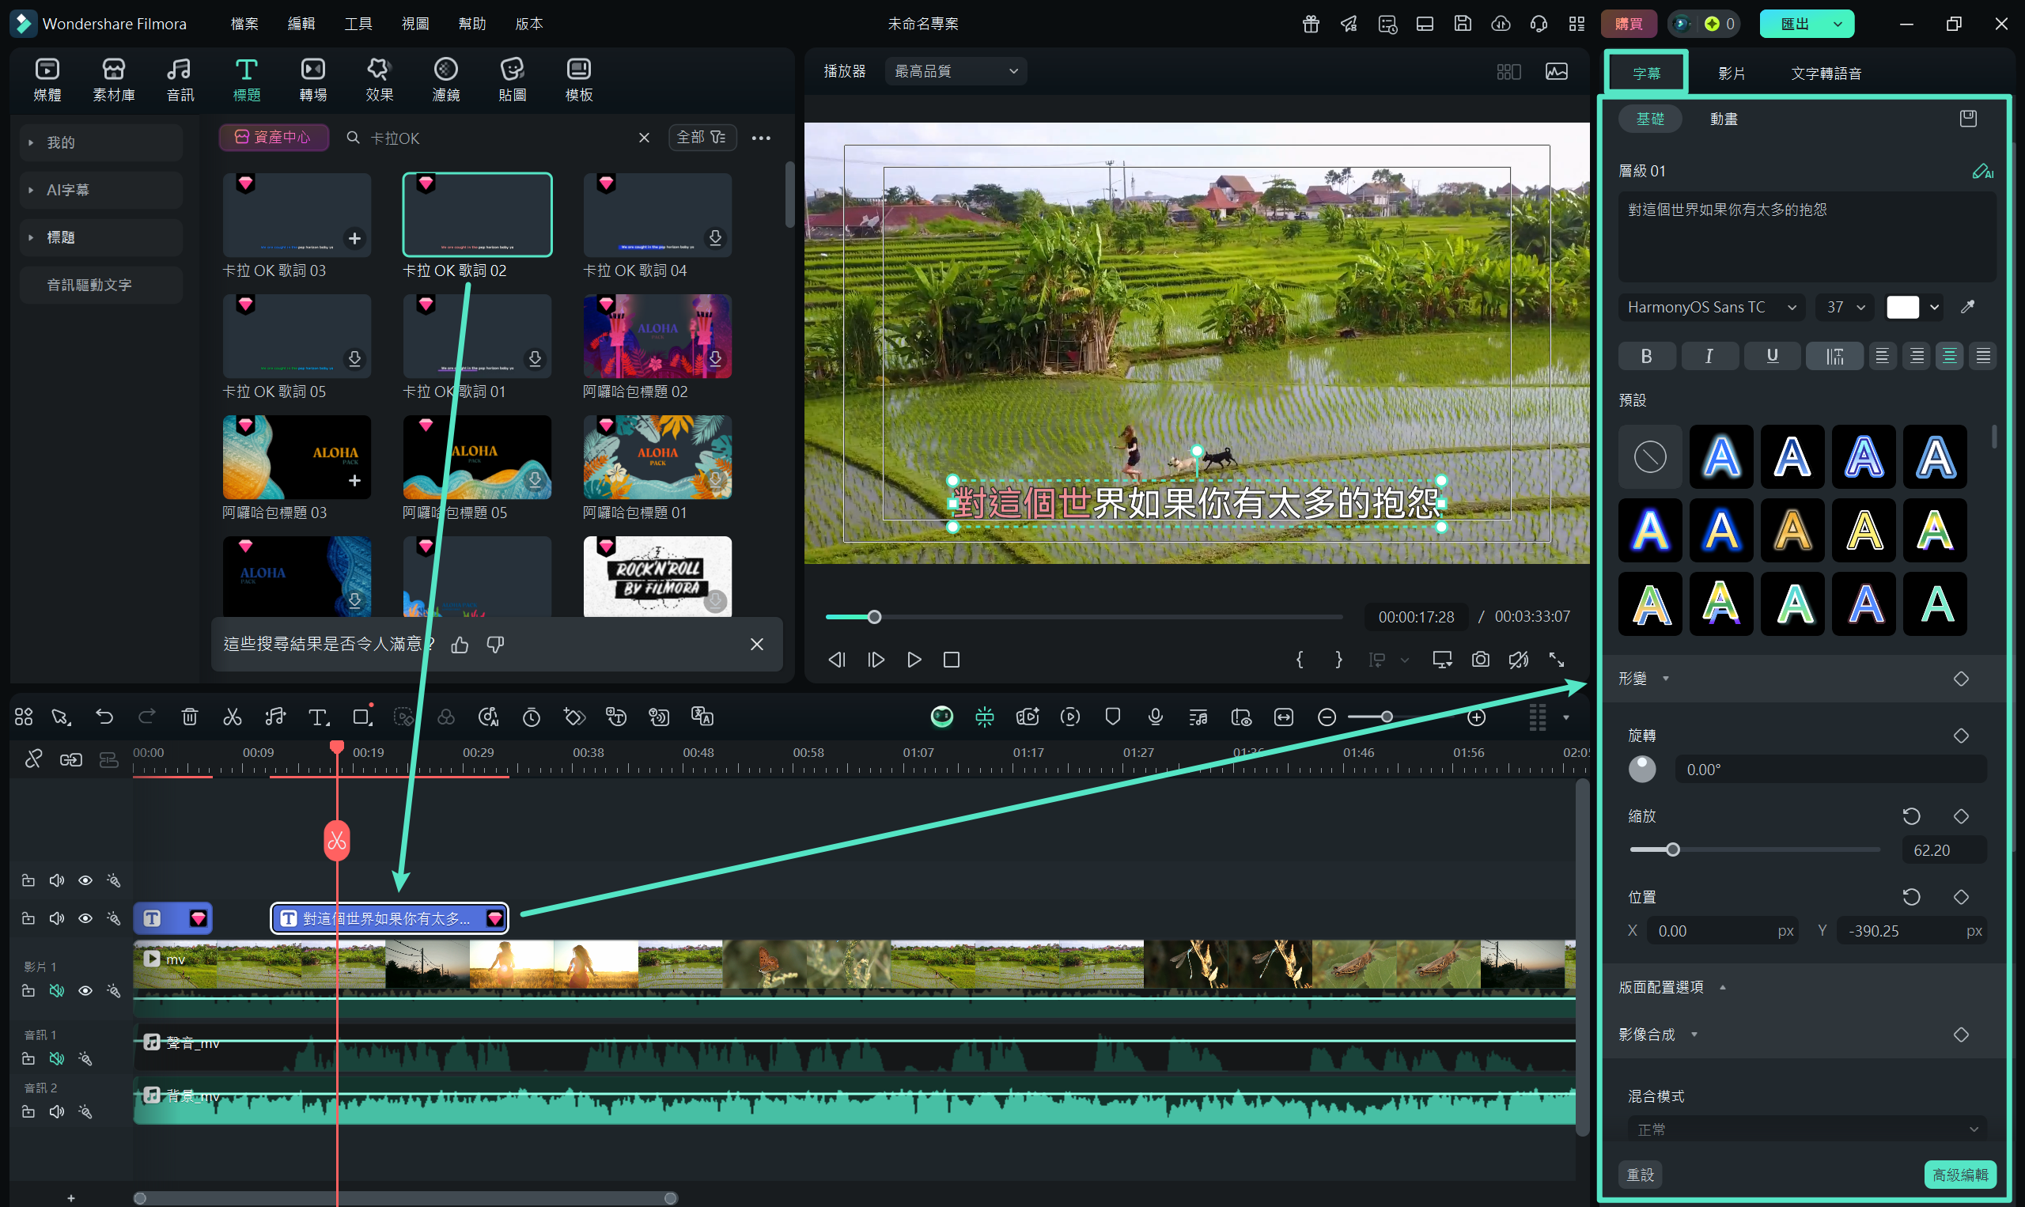Click the 購買 purchase button
This screenshot has height=1207, width=2025.
tap(1628, 24)
